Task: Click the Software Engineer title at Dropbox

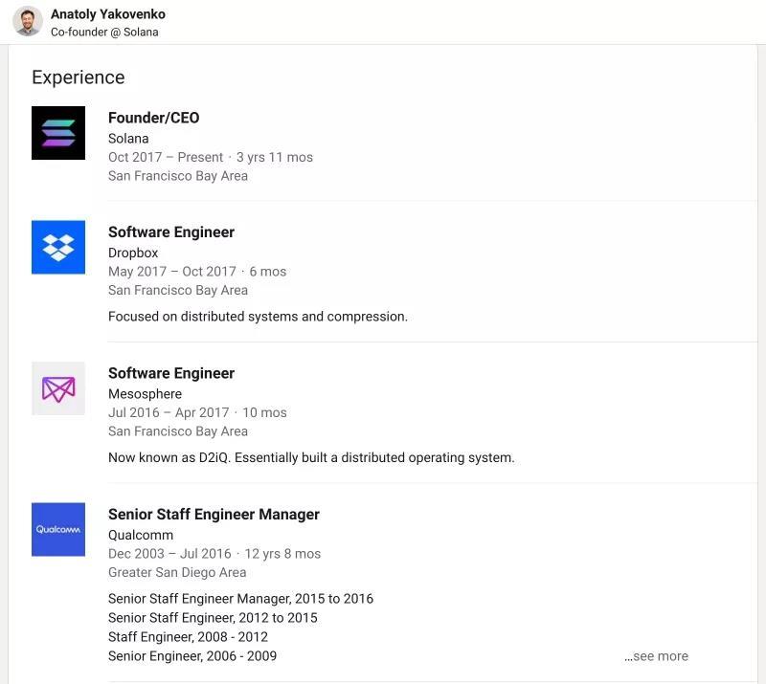Action: click(170, 232)
